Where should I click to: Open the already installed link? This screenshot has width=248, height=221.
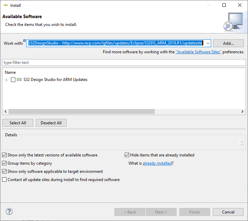coord(157,163)
